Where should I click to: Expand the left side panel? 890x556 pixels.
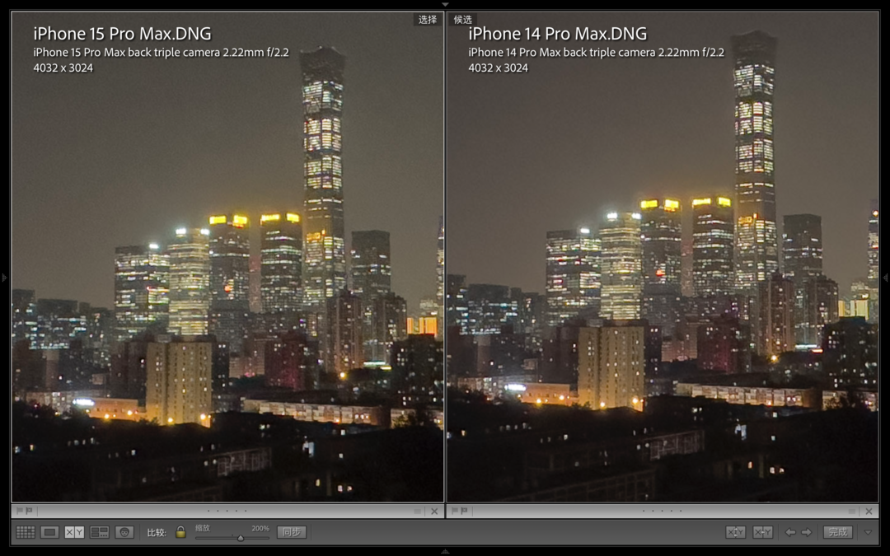pos(4,278)
